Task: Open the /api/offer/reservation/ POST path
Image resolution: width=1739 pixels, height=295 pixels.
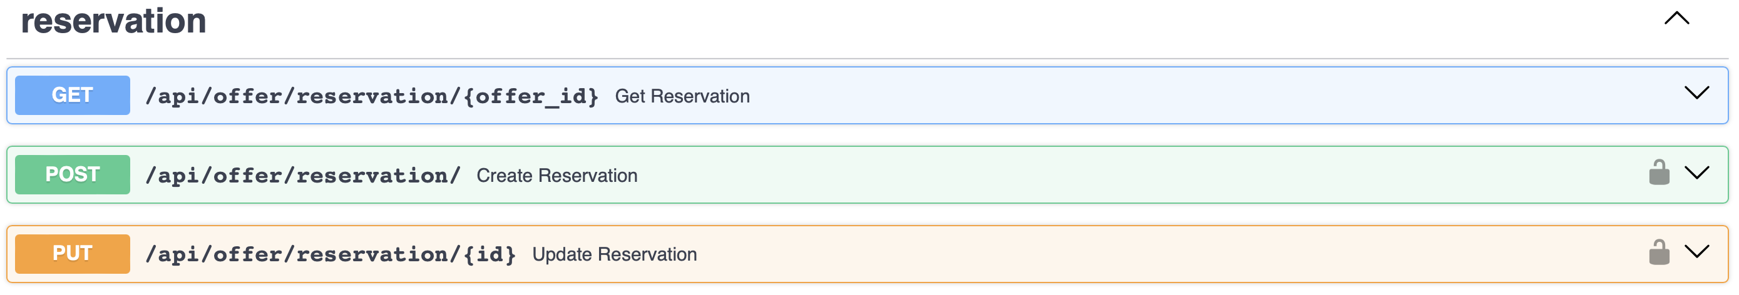Action: (303, 176)
